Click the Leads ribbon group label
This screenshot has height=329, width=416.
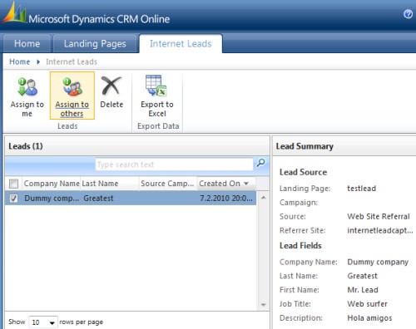(x=67, y=126)
